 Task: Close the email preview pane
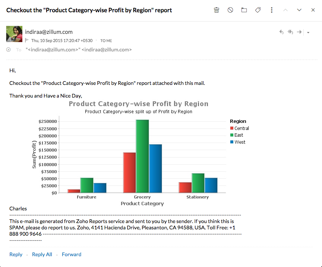(313, 10)
